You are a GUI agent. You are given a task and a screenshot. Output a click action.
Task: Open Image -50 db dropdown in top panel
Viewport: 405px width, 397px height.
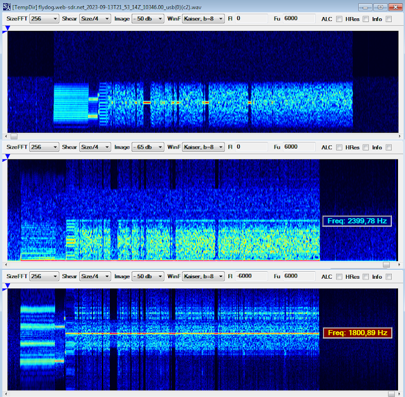point(147,19)
